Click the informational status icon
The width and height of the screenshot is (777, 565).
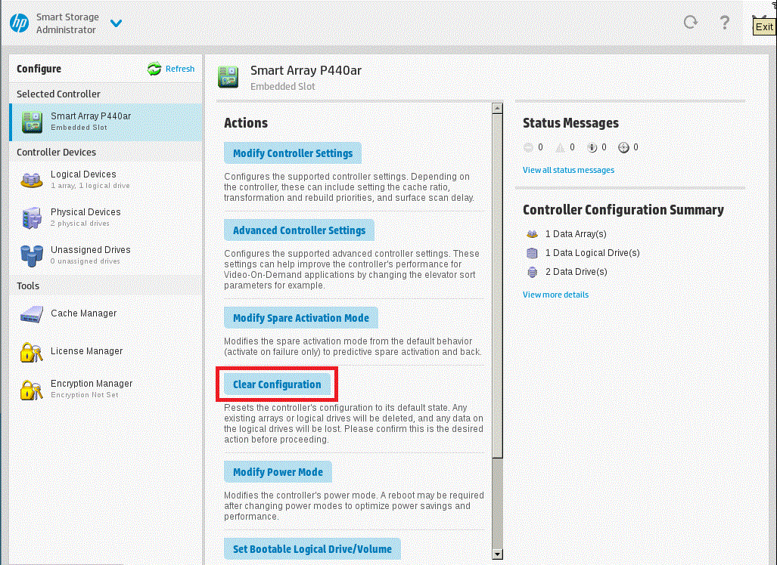tap(592, 147)
